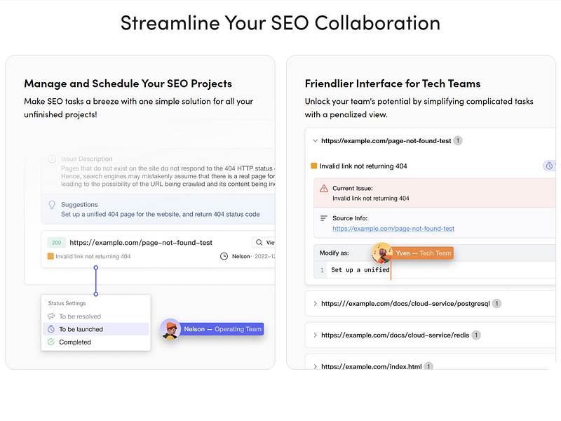Click the count badge next to index.html

click(x=428, y=366)
